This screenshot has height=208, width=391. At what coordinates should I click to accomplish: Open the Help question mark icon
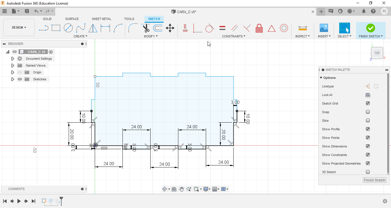(373, 11)
